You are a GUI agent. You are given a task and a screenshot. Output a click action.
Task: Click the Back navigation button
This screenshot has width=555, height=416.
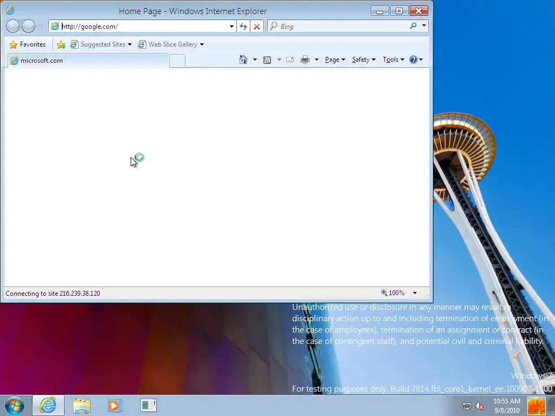click(13, 26)
